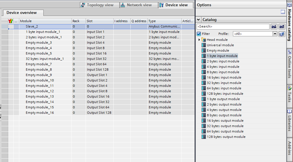Click the catalog Search input field
The image size is (293, 162).
click(x=233, y=27)
